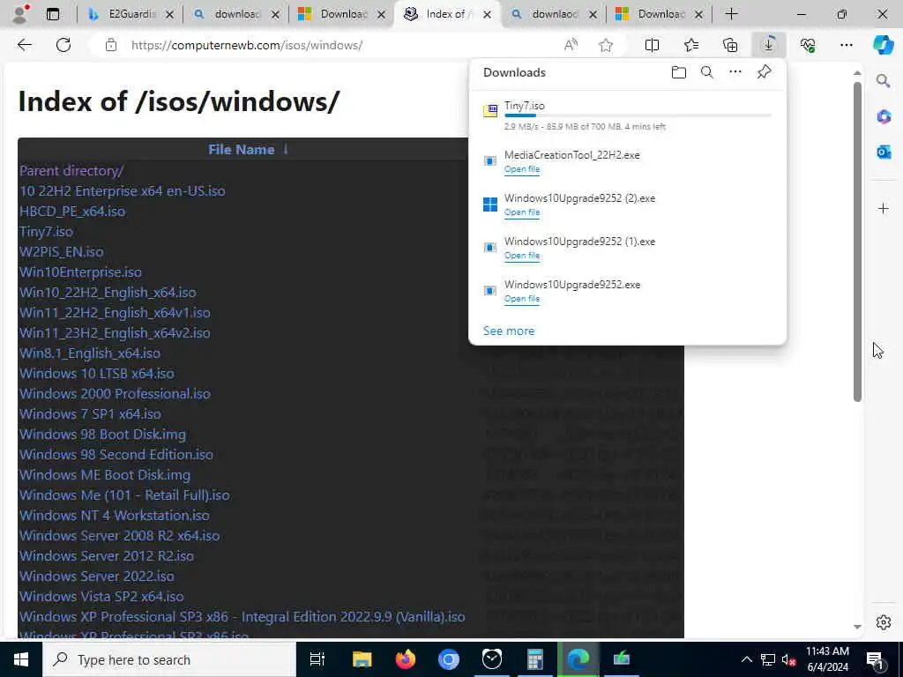Viewport: 903px width, 677px height.
Task: Open split screen icon in toolbar
Action: click(x=652, y=45)
